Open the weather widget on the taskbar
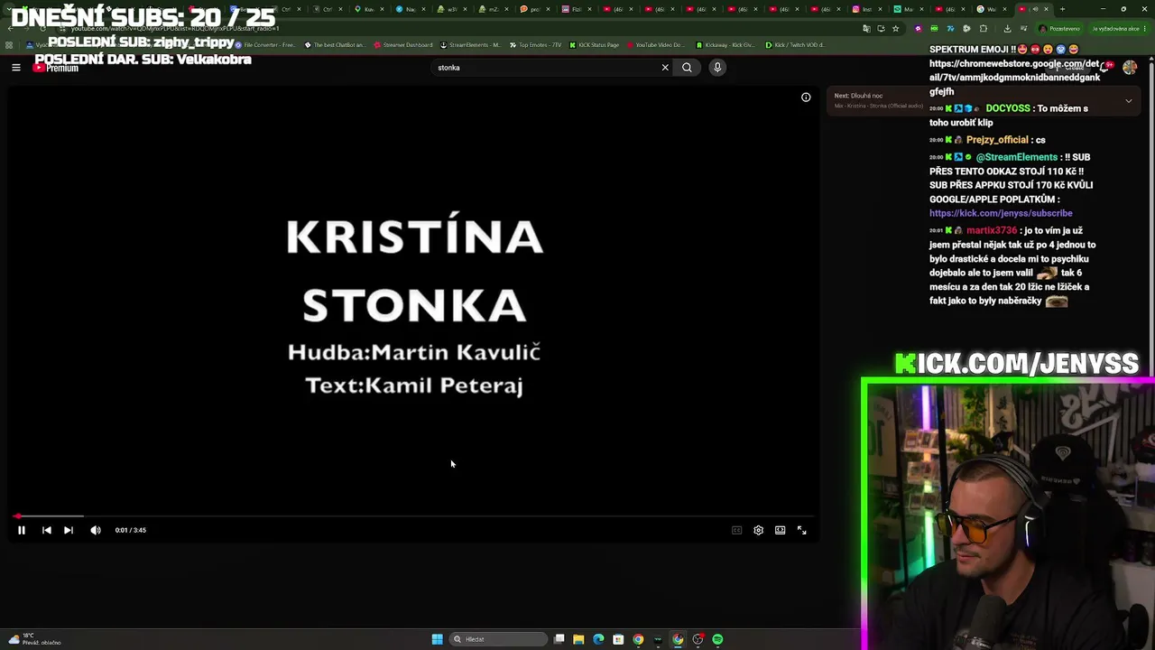This screenshot has height=650, width=1155. click(x=34, y=639)
